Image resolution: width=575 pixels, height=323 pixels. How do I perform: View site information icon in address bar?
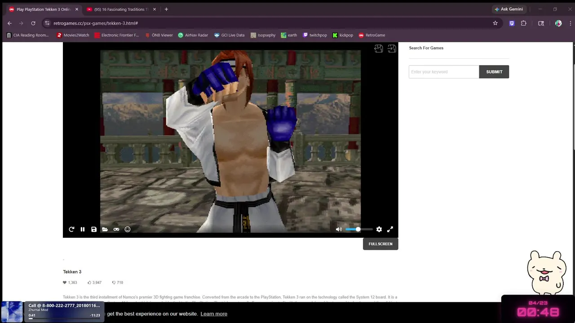[x=47, y=23]
